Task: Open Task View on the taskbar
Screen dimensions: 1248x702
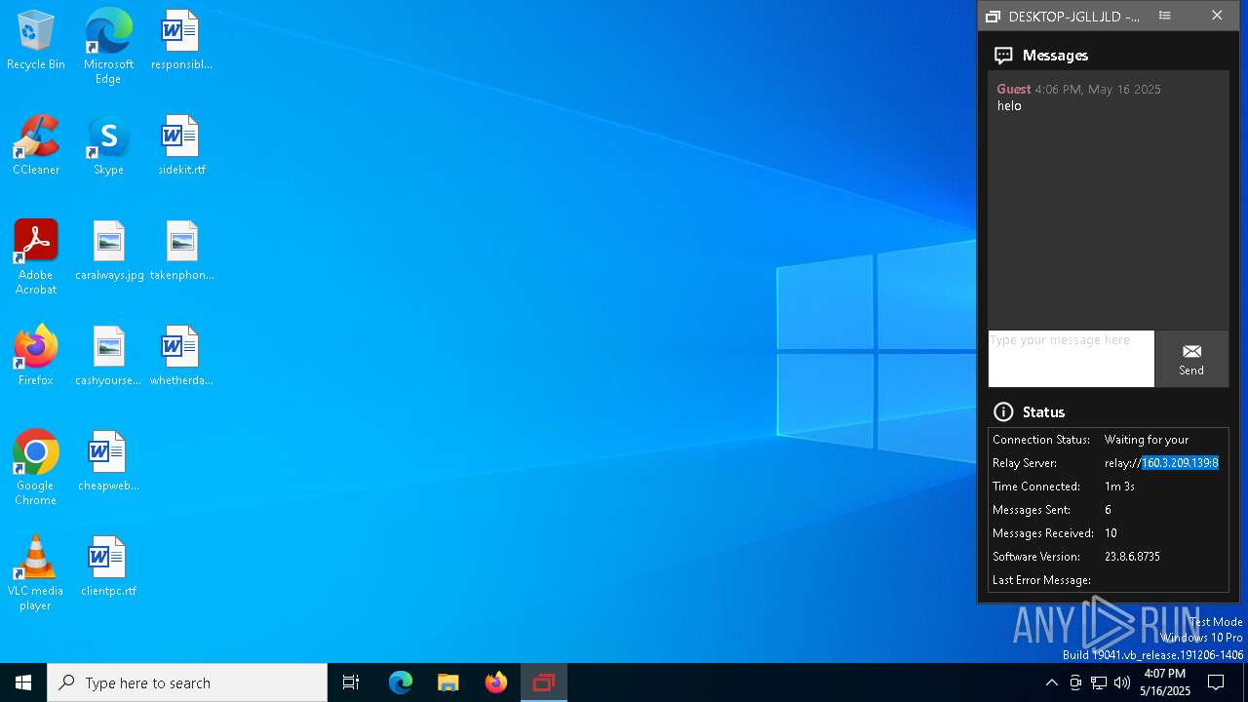Action: [351, 682]
